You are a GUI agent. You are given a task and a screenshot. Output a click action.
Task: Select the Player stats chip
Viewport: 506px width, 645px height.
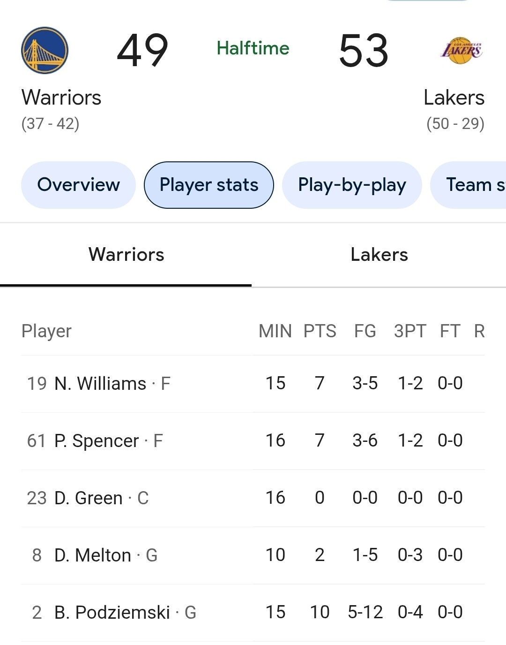click(x=209, y=185)
